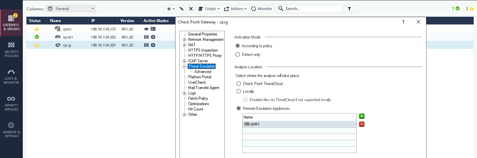Expand the Network Management tree node
This screenshot has width=477, height=158.
pos(184,39)
